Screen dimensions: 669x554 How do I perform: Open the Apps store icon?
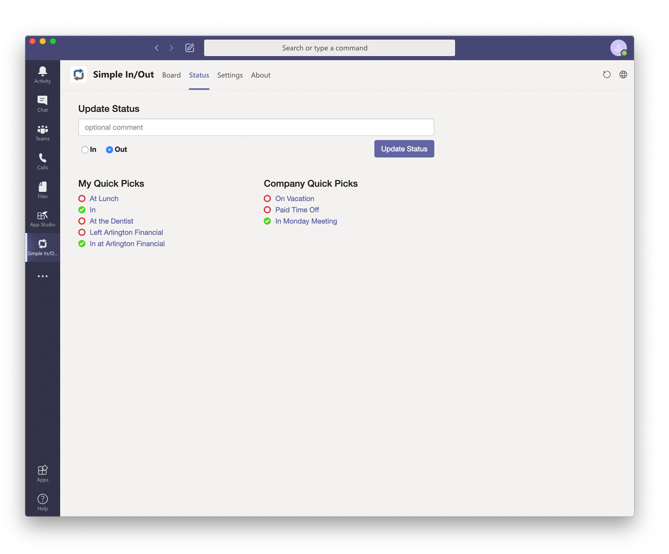point(43,473)
